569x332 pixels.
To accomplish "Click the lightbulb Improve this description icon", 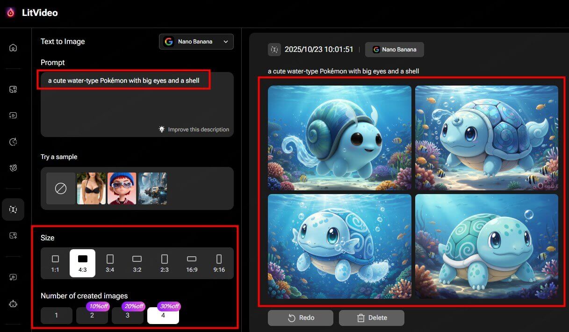I will pyautogui.click(x=161, y=129).
